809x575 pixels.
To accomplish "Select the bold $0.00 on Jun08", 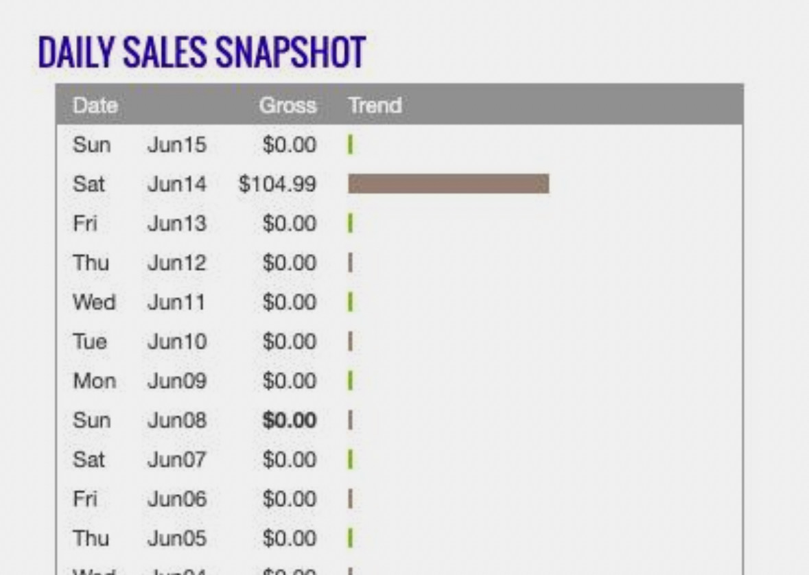I will 289,420.
